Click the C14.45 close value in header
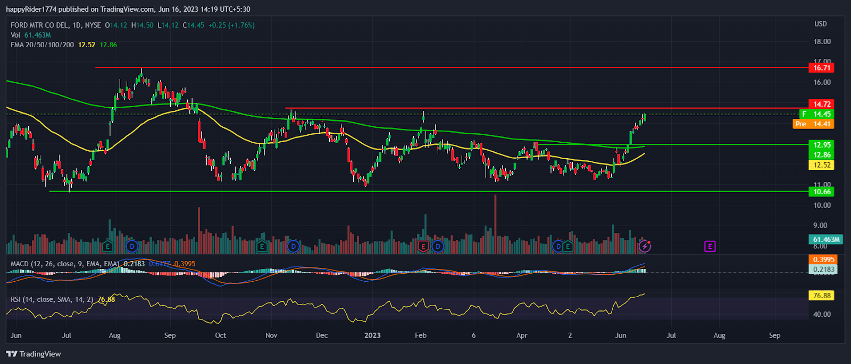This screenshot has height=364, width=851. click(x=194, y=25)
